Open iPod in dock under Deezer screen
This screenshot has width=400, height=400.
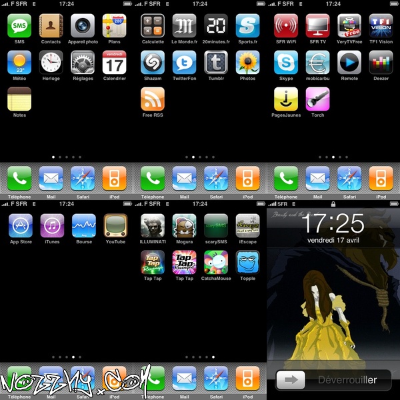pos(381,178)
